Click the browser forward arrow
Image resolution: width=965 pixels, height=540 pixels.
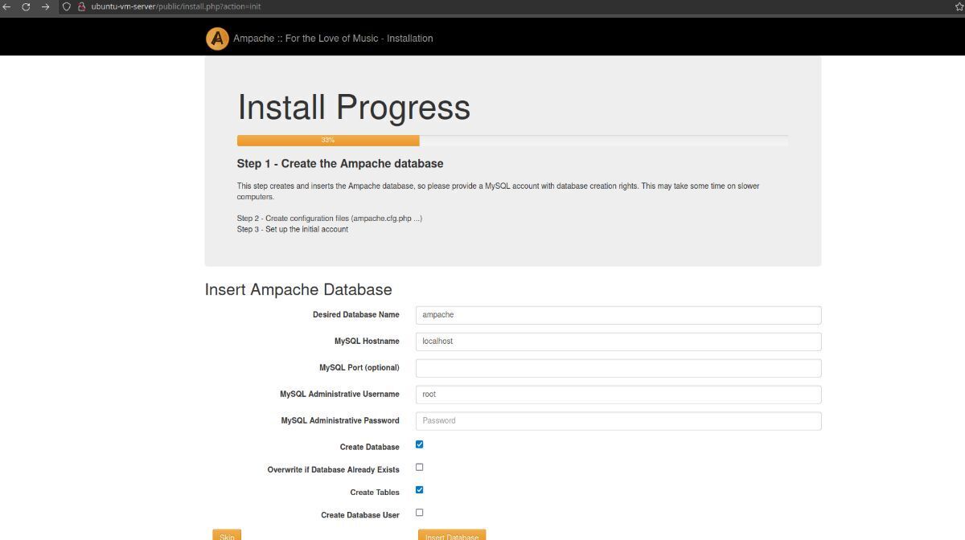click(45, 6)
